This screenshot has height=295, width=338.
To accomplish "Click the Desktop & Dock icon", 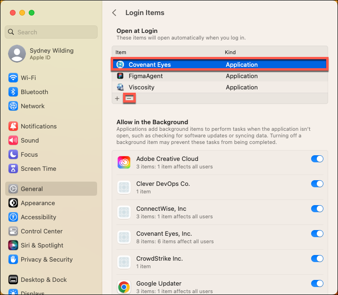I will [x=13, y=279].
